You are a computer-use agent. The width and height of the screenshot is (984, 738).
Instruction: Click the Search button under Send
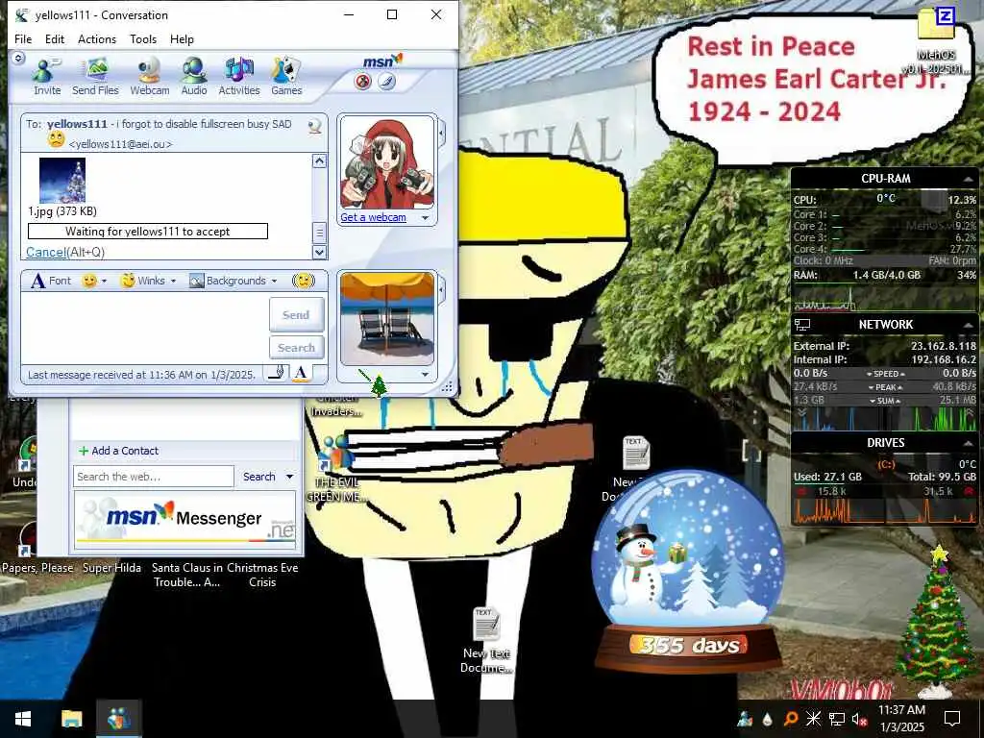click(296, 347)
